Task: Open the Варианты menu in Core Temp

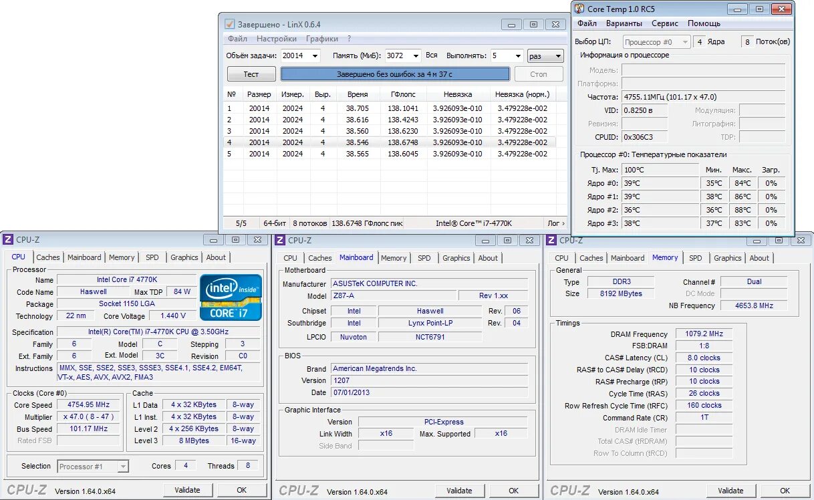Action: coord(624,23)
